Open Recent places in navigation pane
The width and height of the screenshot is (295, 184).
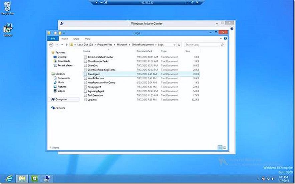pos(65,65)
